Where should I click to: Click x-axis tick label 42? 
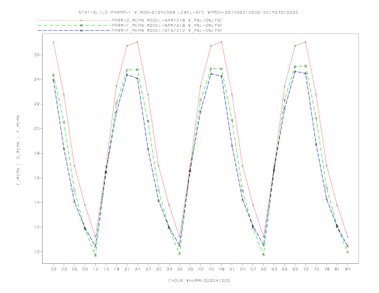pos(201,269)
